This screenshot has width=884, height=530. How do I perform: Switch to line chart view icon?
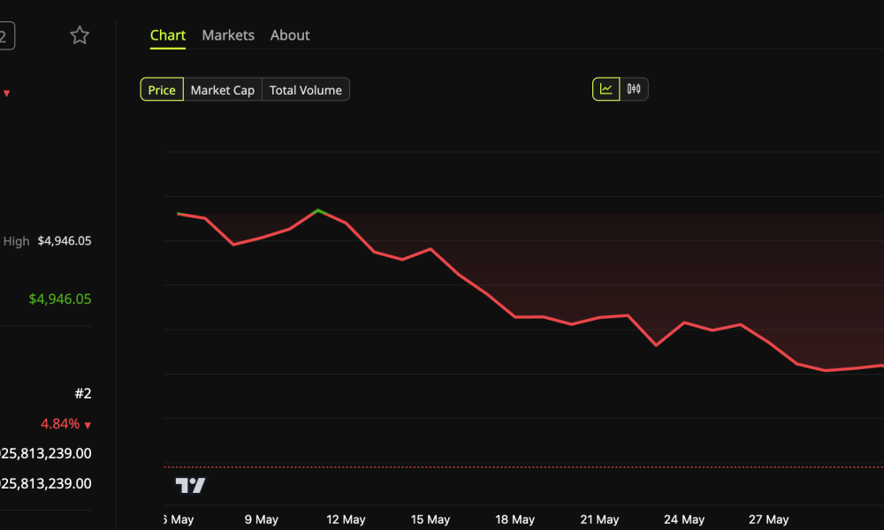click(606, 89)
